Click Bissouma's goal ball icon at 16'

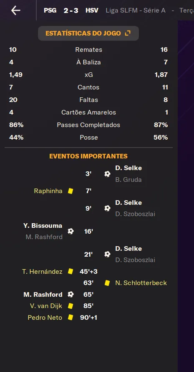pyautogui.click(x=71, y=231)
